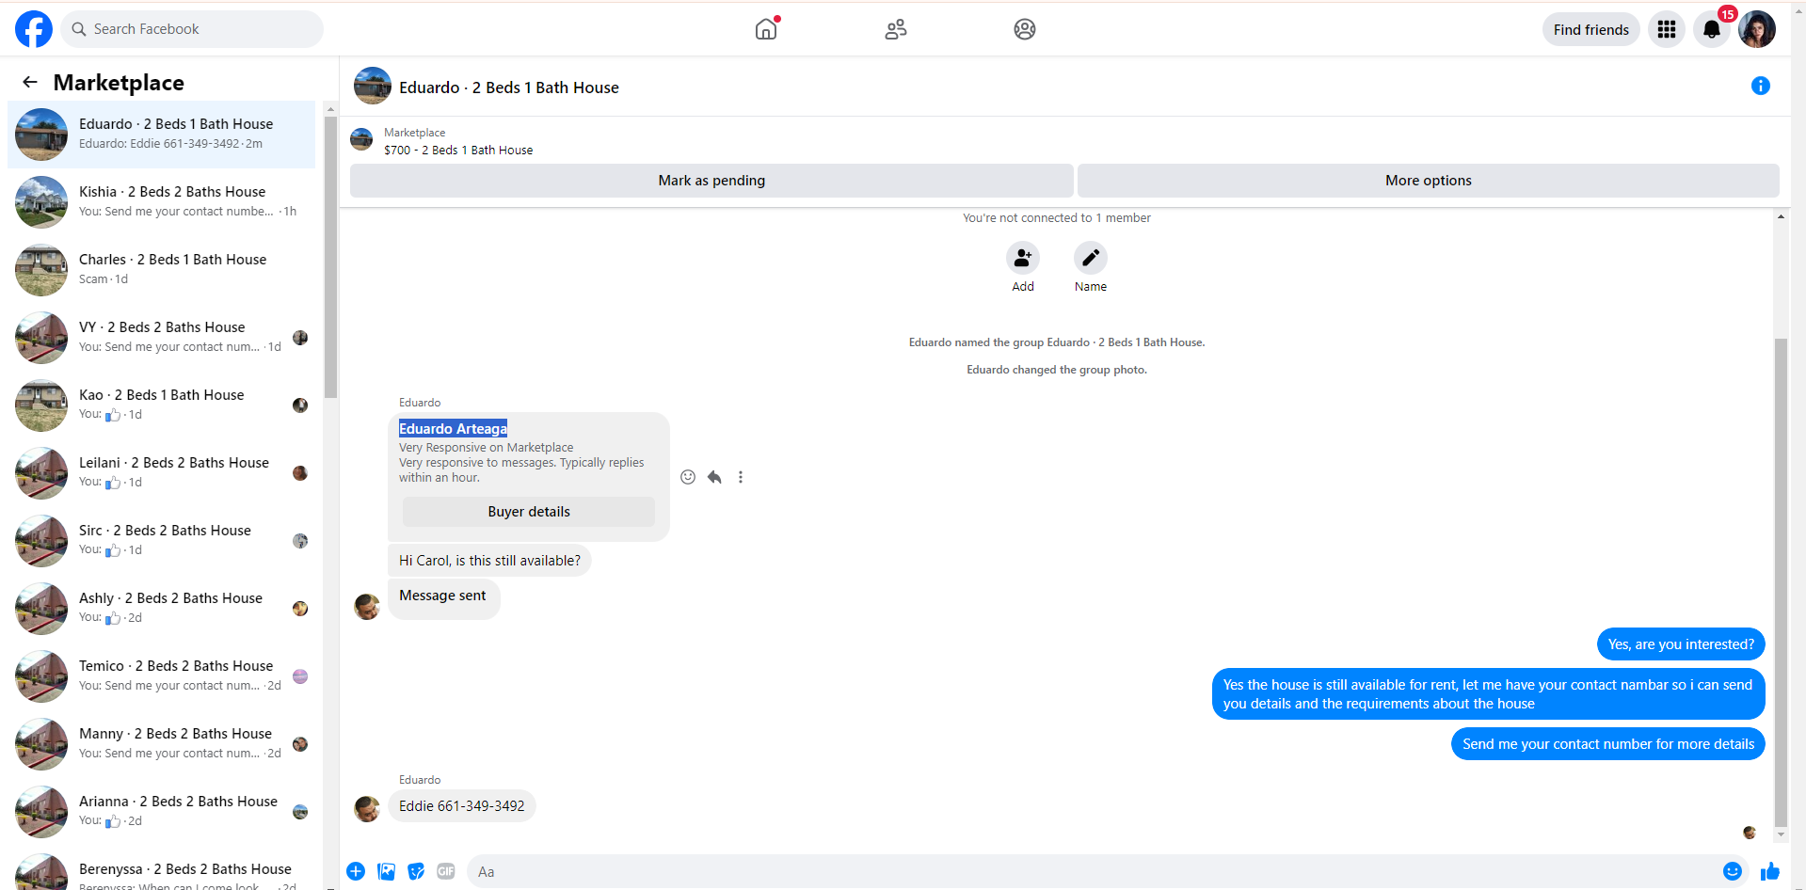Open emoji picker in message box
The height and width of the screenshot is (890, 1806).
tap(1733, 871)
